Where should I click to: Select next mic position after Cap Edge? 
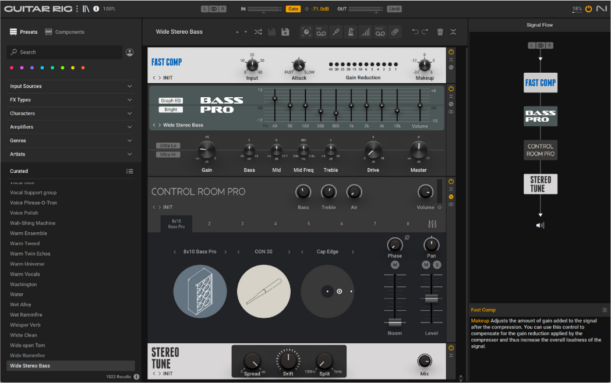(352, 252)
